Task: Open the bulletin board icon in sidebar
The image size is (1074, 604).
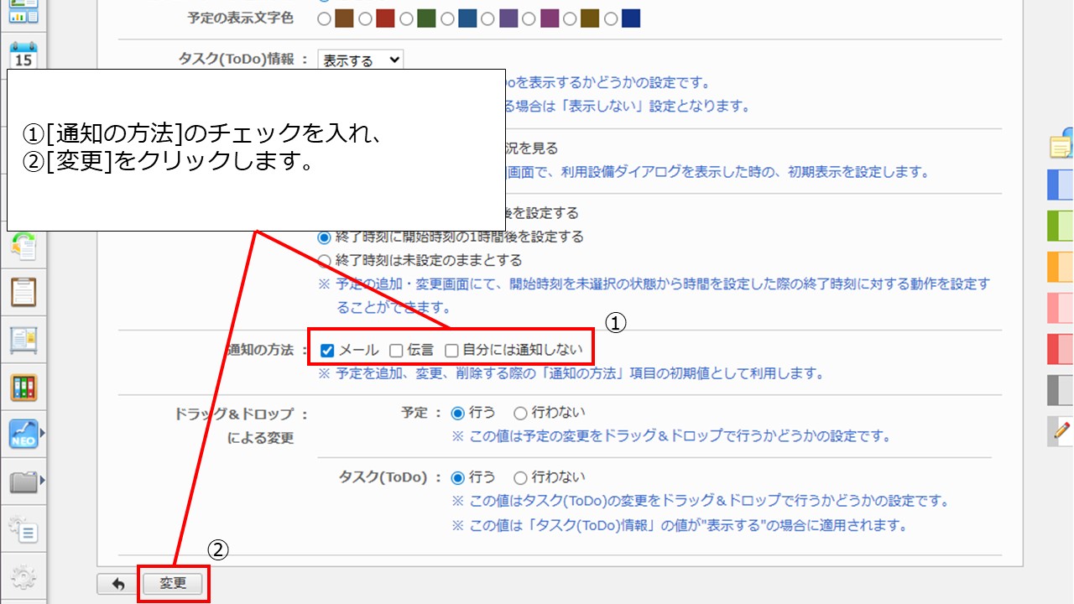Action: pyautogui.click(x=23, y=340)
